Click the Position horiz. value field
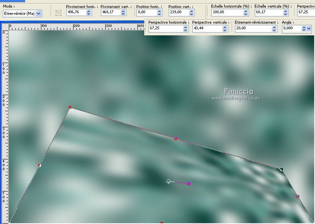Viewport: 315px width, 224px height. tap(146, 12)
